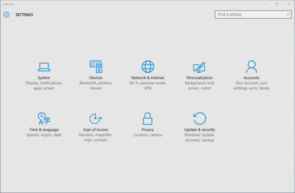Click the Privacy label
The image size is (295, 193).
(147, 130)
